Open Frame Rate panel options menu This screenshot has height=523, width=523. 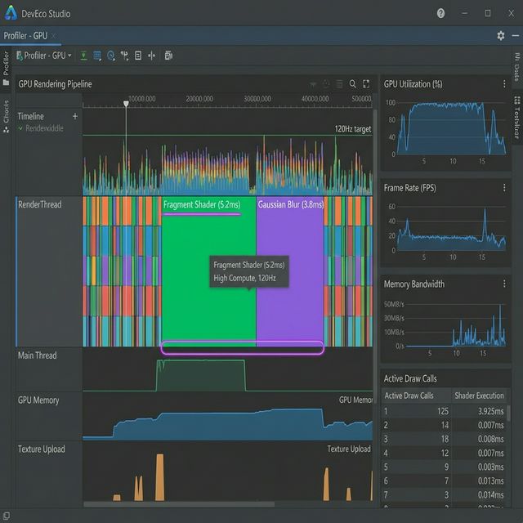504,188
